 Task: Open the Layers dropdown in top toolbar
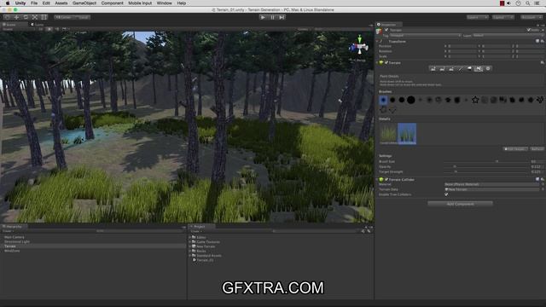[x=478, y=17]
